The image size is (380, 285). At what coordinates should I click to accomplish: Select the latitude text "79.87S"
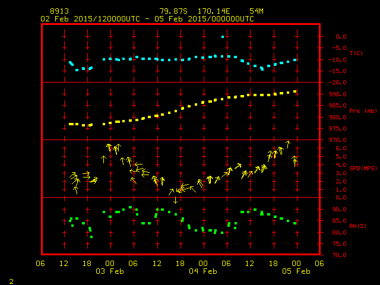173,11
